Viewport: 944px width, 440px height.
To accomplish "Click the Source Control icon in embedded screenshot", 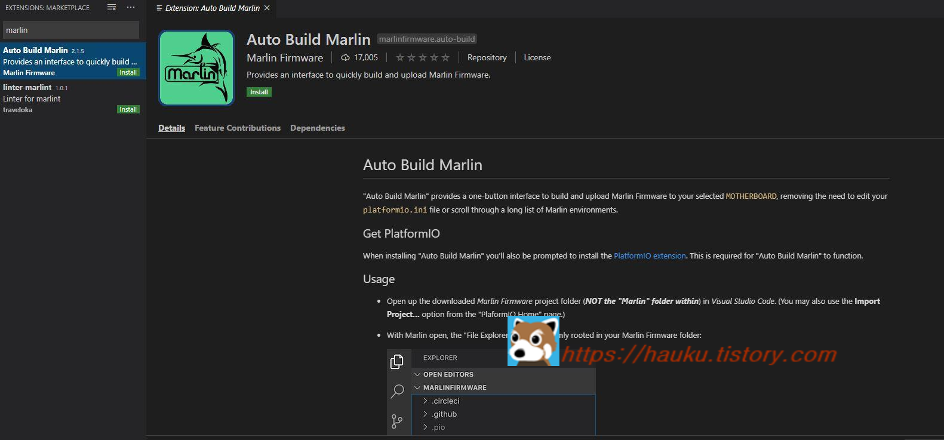I will [x=397, y=421].
